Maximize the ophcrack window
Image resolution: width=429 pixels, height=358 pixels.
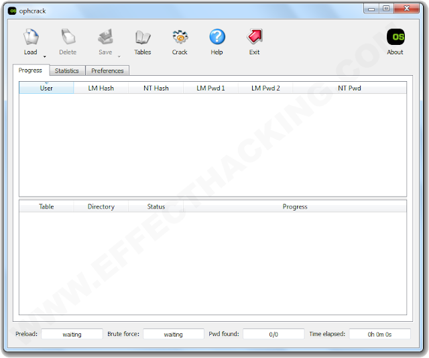[386, 9]
